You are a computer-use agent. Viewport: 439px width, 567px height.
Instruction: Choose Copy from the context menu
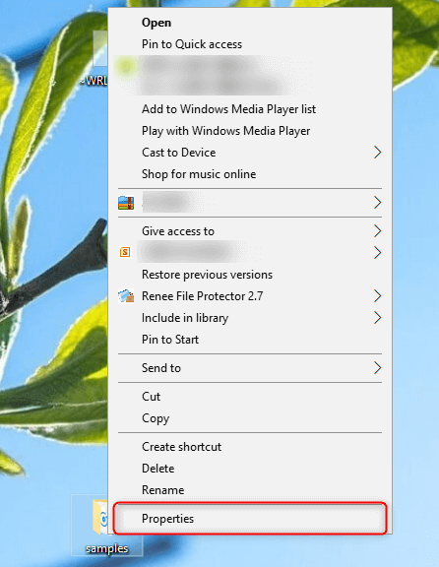[x=249, y=418]
